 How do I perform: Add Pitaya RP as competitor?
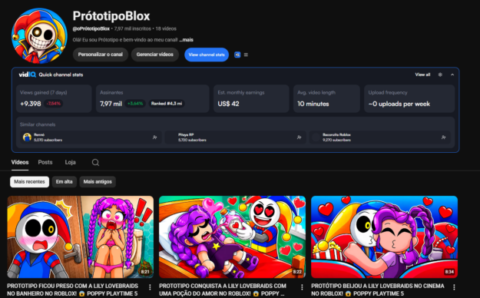[299, 137]
